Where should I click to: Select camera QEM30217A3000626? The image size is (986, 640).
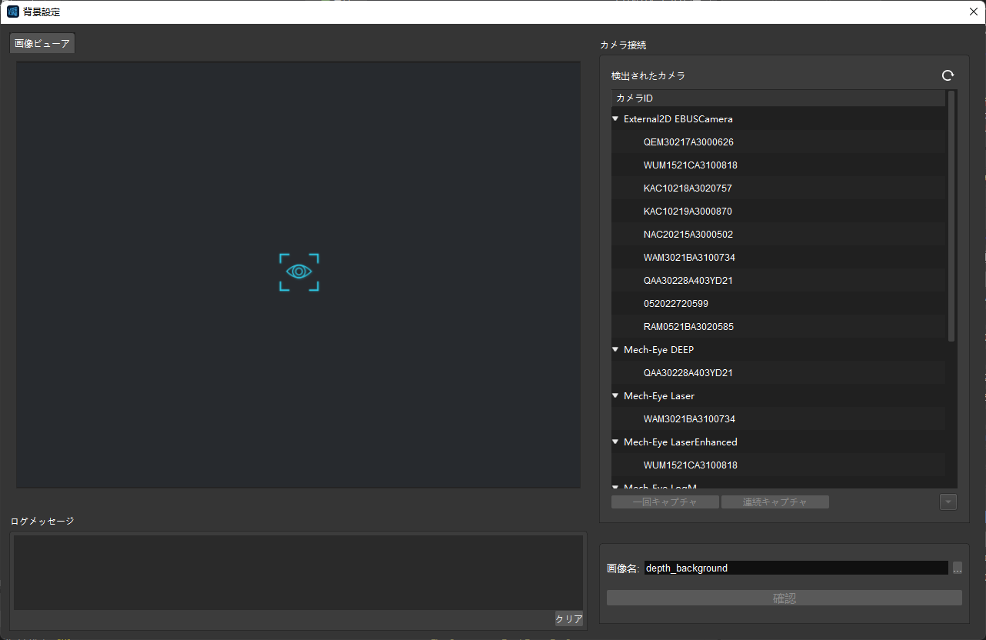point(778,142)
